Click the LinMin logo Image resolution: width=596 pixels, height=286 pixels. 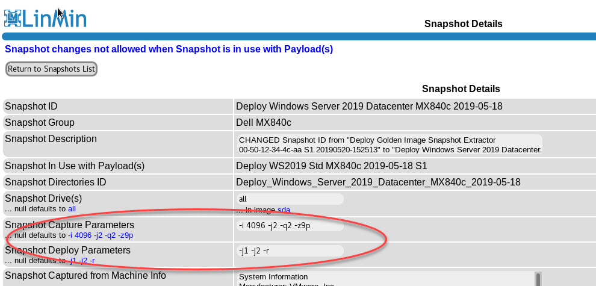(x=45, y=18)
